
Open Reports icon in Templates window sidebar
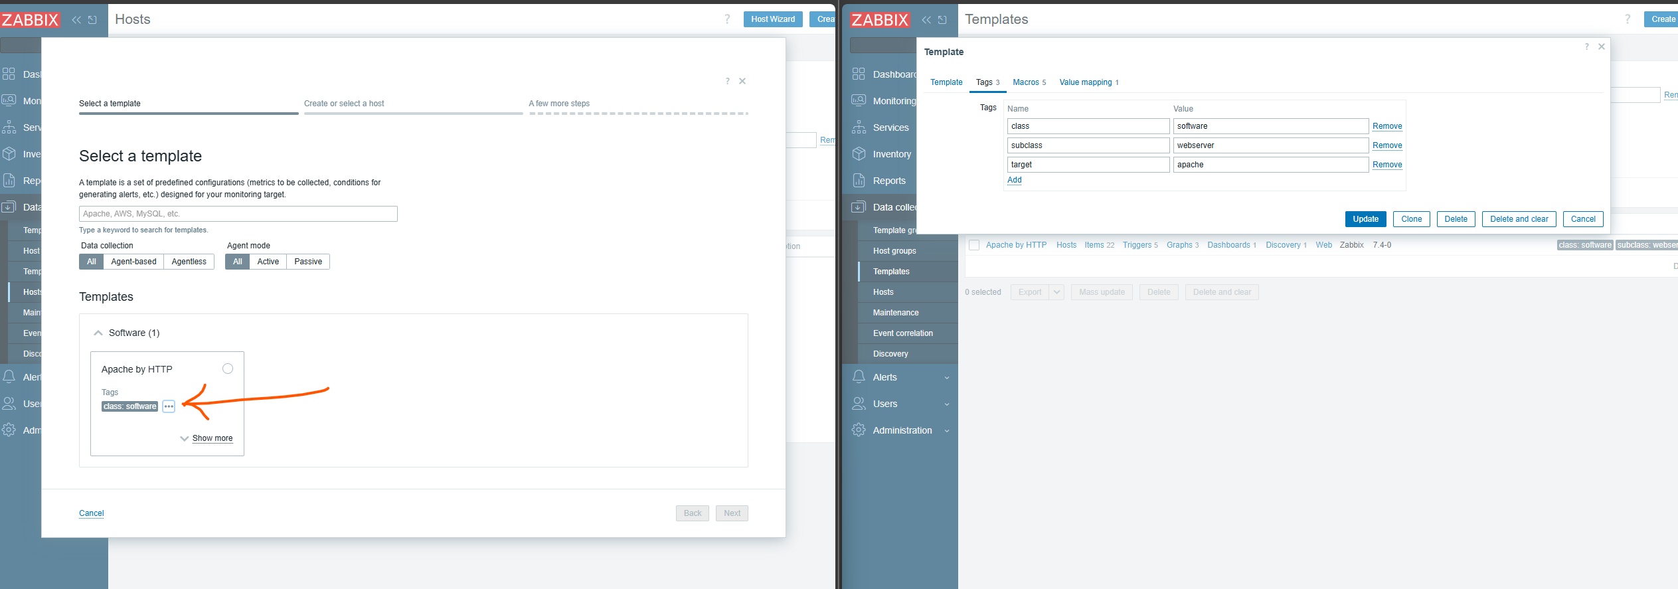tap(859, 180)
